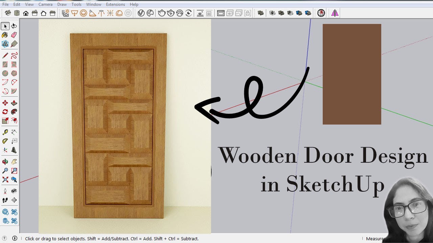Pick the Zoom Window tool
The image size is (433, 243).
pyautogui.click(x=14, y=171)
